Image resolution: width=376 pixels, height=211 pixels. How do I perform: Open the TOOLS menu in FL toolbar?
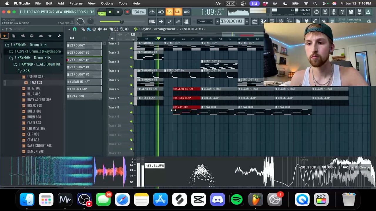[x=81, y=12]
